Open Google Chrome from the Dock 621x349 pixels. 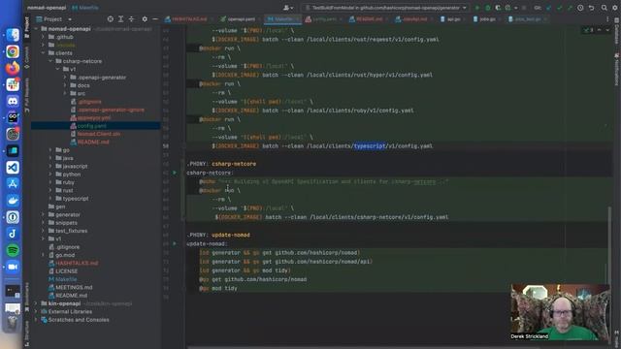click(13, 51)
